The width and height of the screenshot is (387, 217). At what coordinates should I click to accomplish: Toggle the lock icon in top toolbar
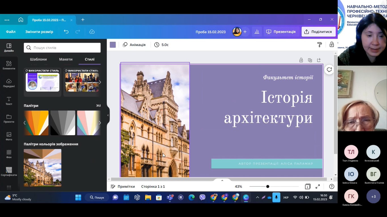coord(331,45)
